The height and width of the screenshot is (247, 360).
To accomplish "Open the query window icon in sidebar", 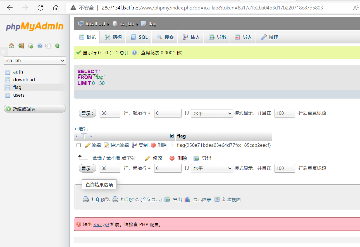I will pos(31,46).
